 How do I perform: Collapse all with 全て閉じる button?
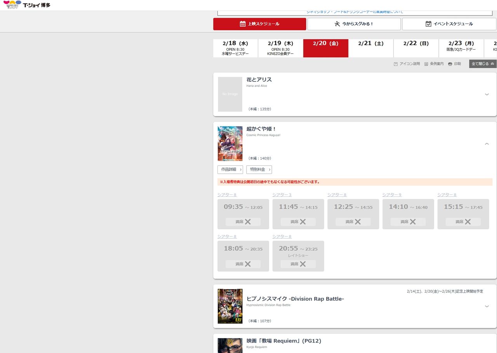[483, 64]
